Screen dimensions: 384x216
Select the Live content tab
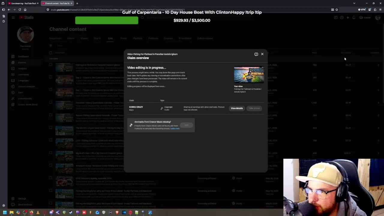point(110,38)
